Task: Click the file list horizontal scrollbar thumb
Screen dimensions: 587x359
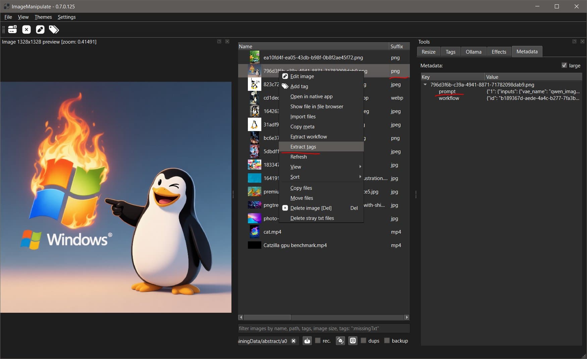Action: coord(267,317)
